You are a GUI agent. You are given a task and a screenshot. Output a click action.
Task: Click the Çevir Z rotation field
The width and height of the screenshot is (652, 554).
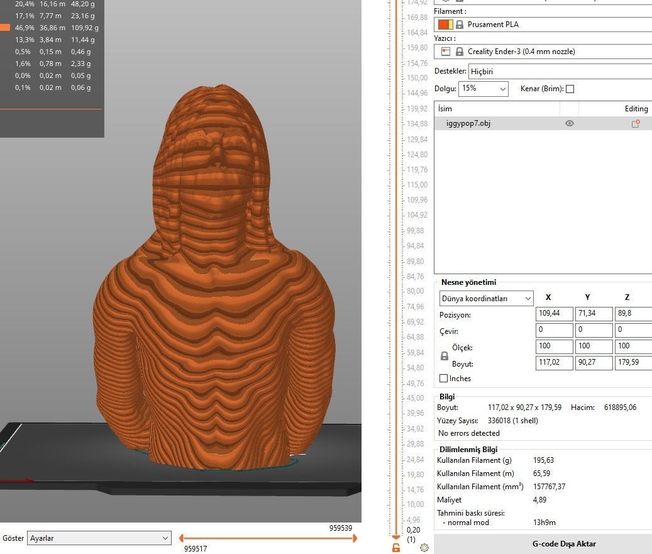click(633, 330)
